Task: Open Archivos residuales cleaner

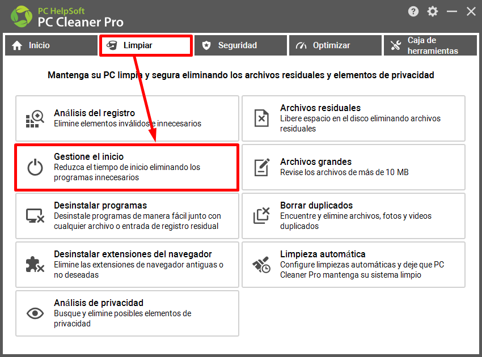Action: [x=353, y=118]
